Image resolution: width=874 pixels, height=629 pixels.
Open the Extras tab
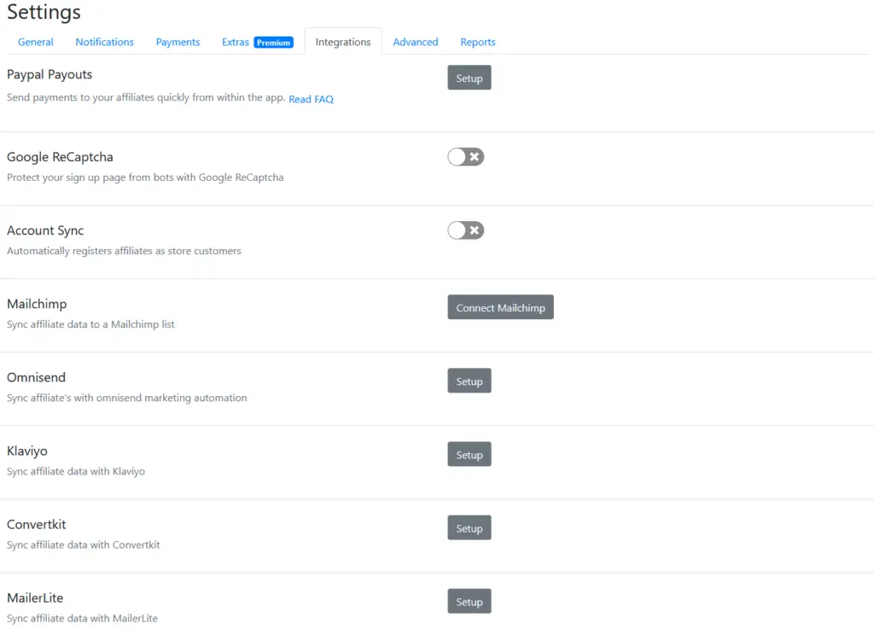[236, 42]
